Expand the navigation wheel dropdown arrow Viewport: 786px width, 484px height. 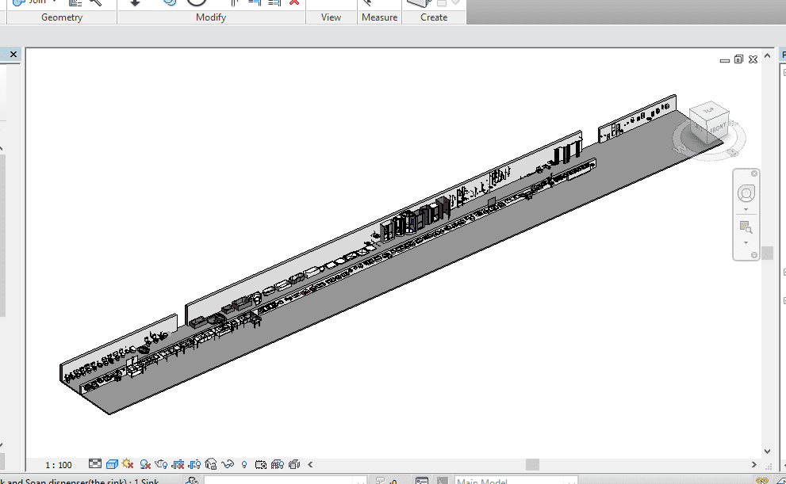pyautogui.click(x=746, y=210)
